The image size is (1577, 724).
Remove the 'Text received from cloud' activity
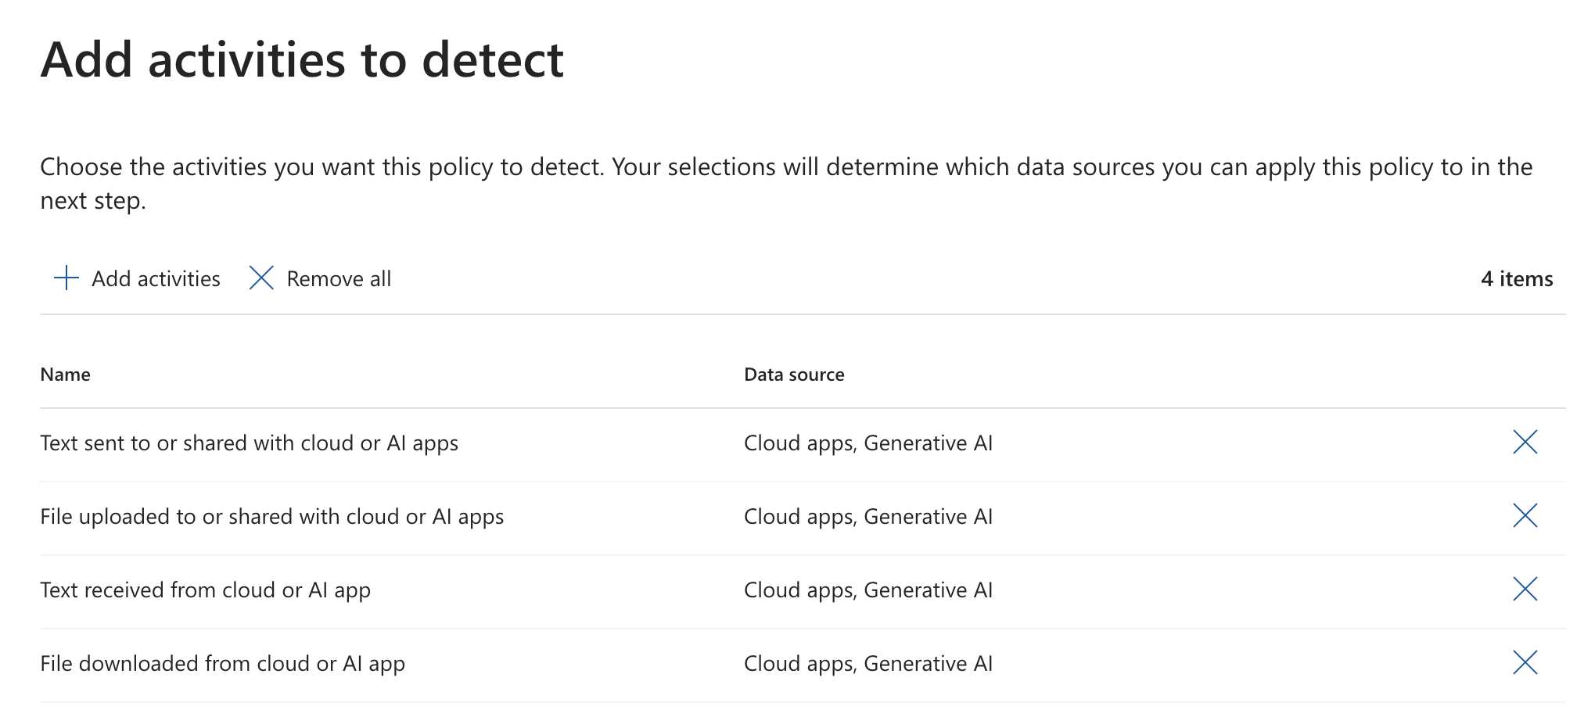click(1525, 590)
